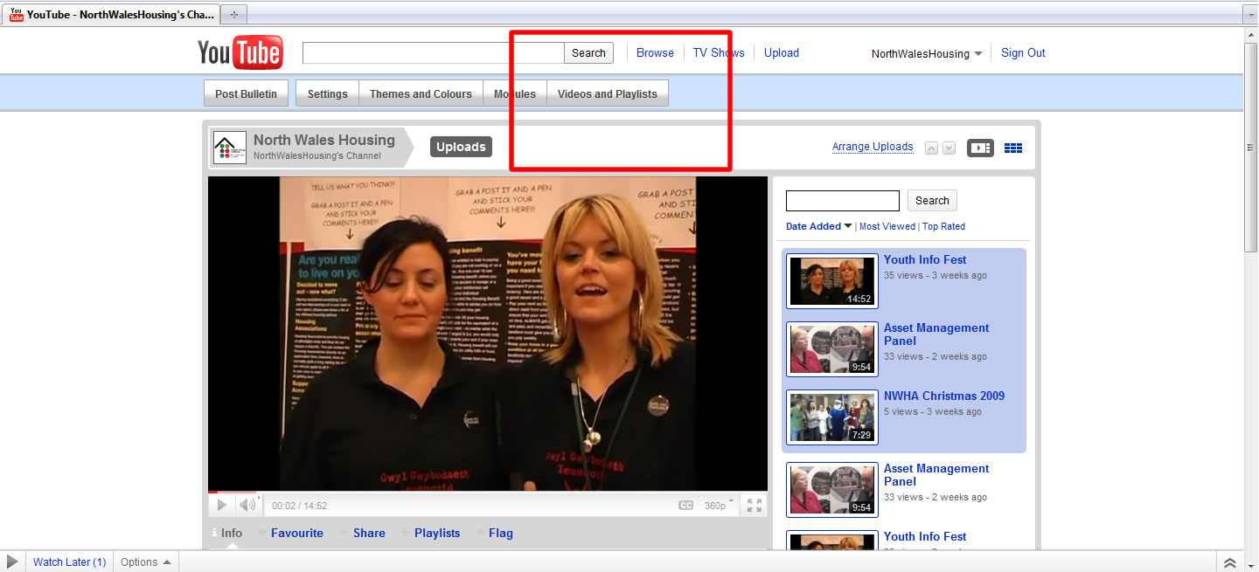Sort videos by Top Rated
Image resolution: width=1259 pixels, height=572 pixels.
943,226
